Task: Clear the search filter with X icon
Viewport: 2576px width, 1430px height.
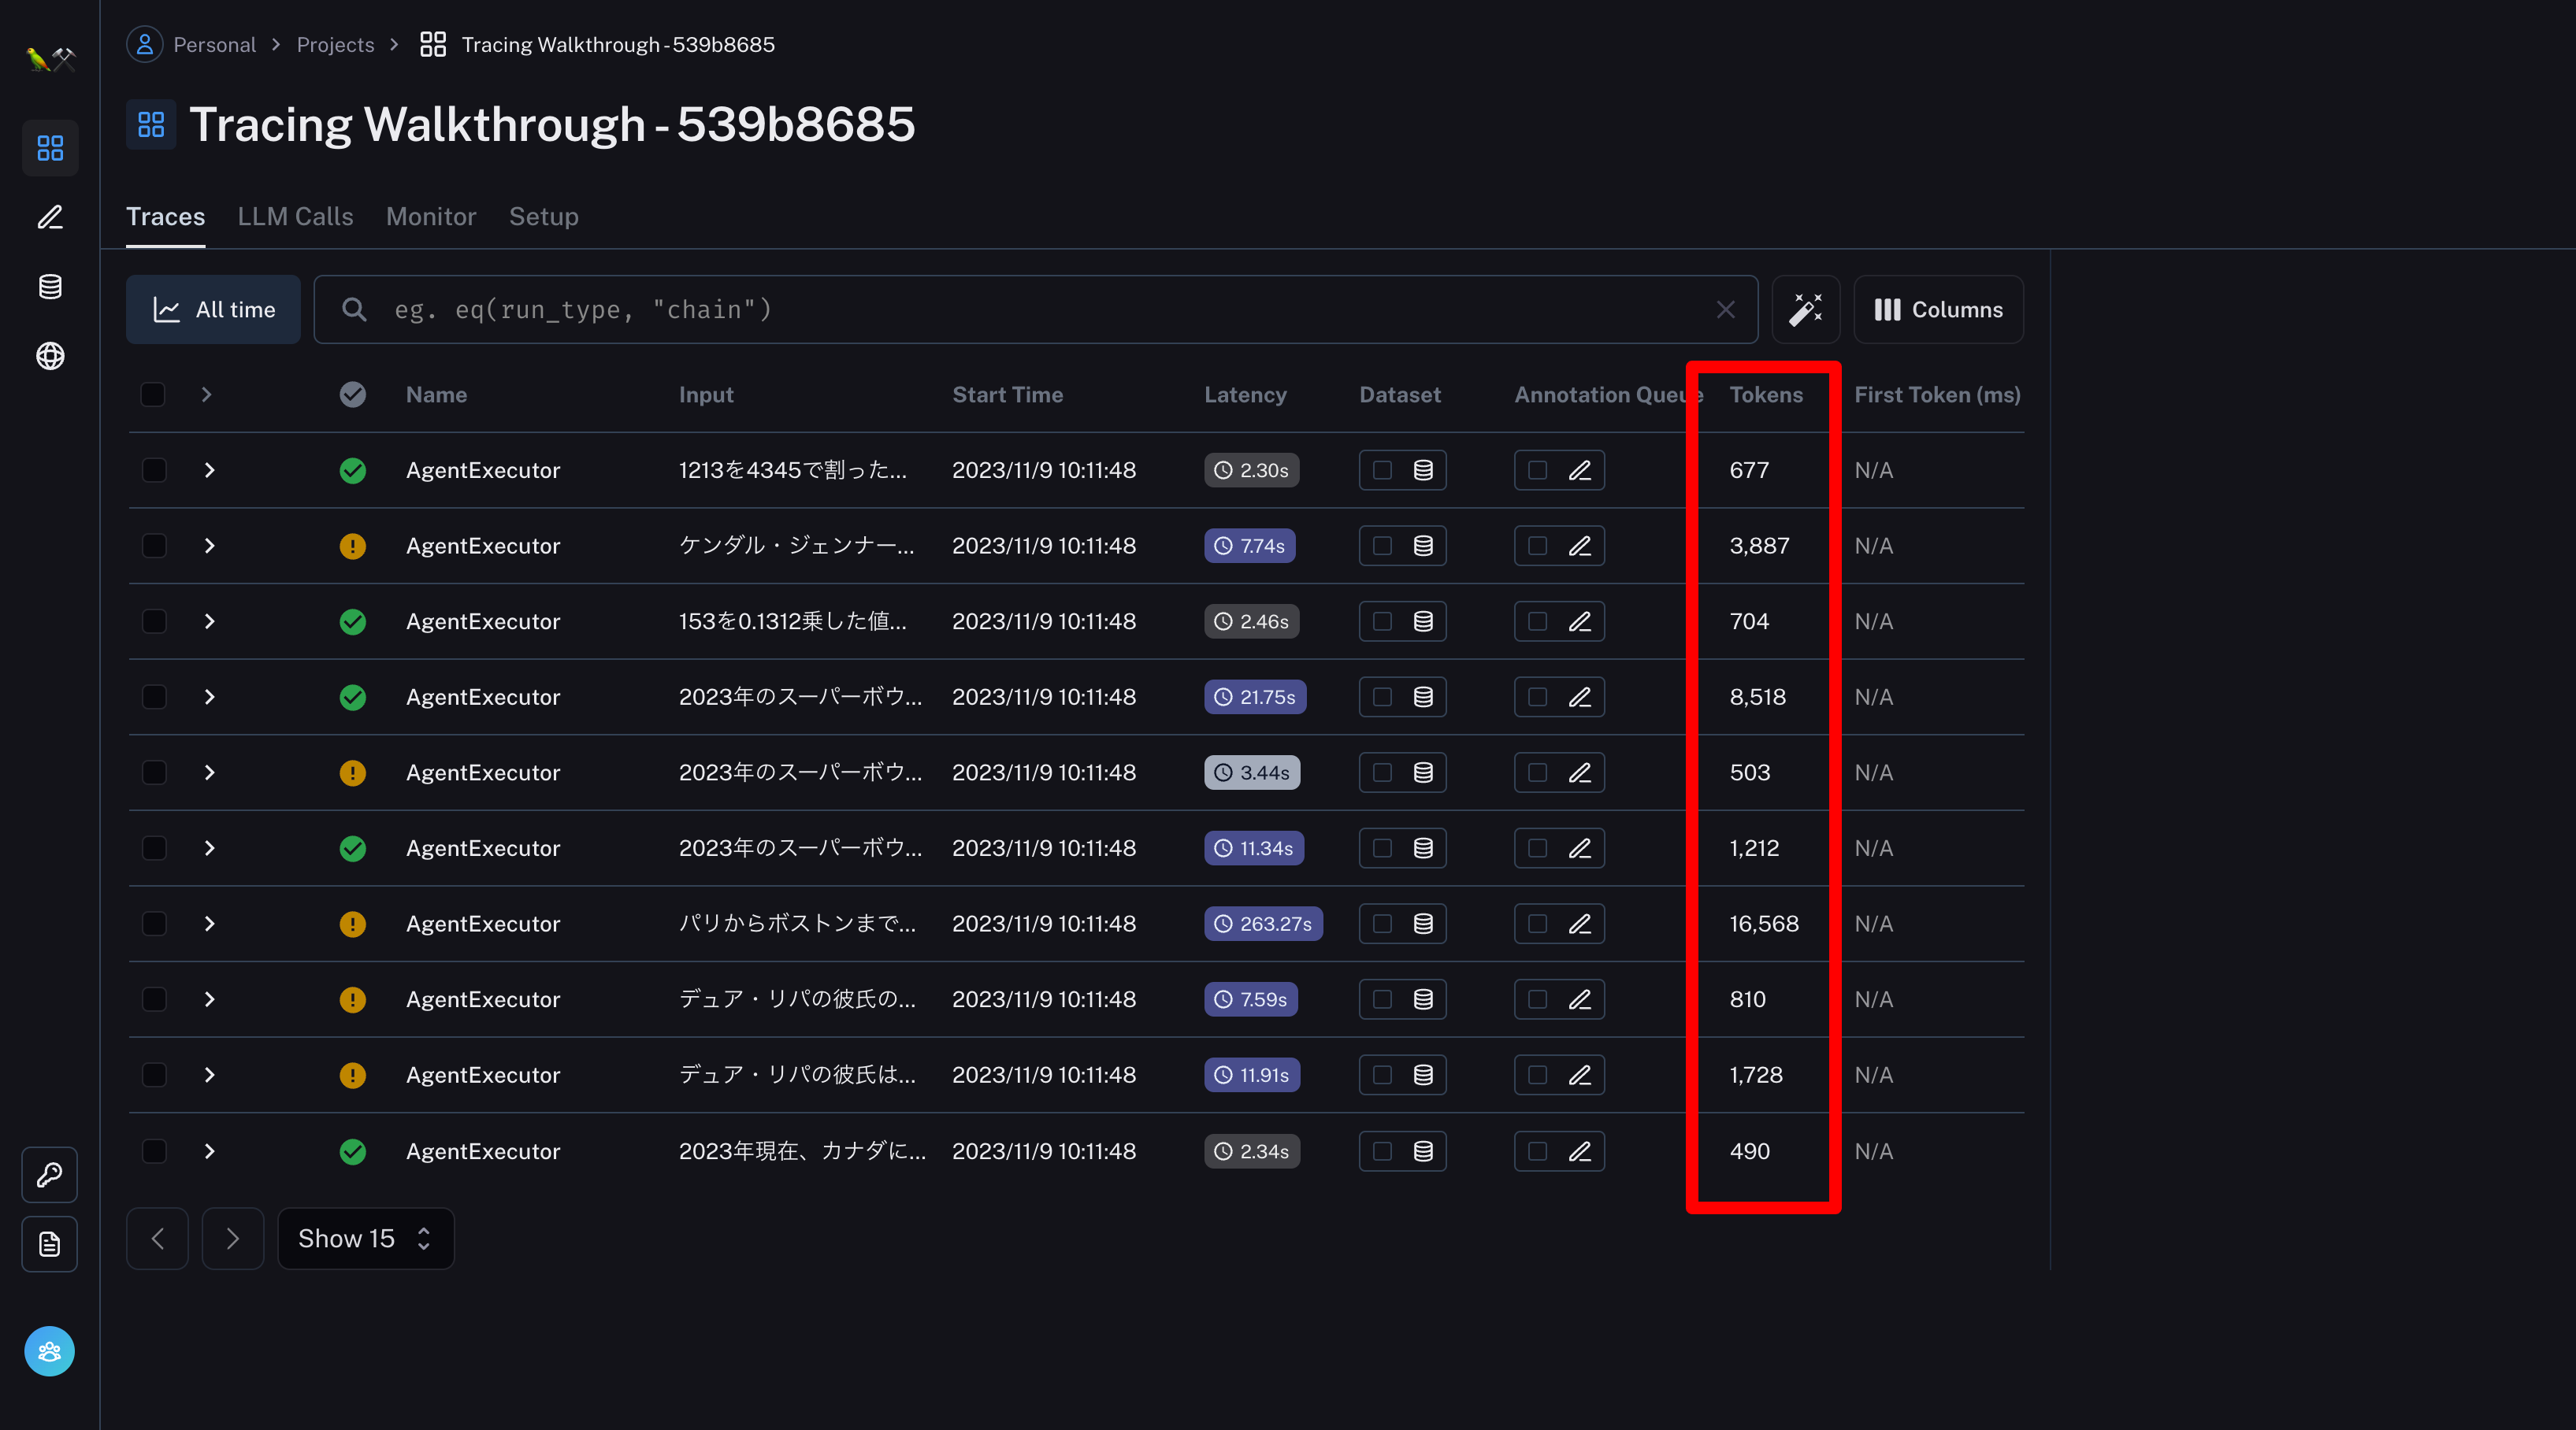Action: [x=1725, y=309]
